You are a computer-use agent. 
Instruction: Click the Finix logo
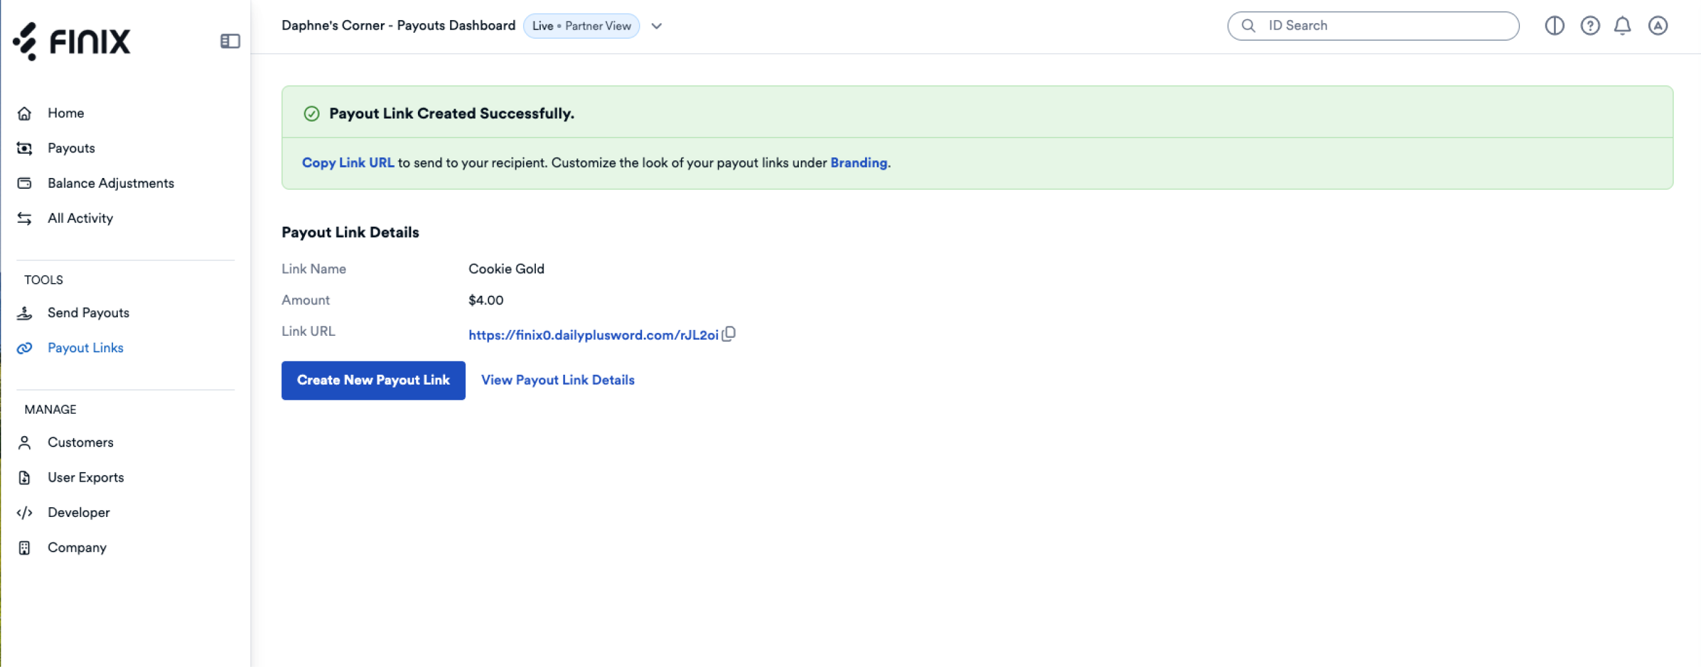(x=72, y=41)
